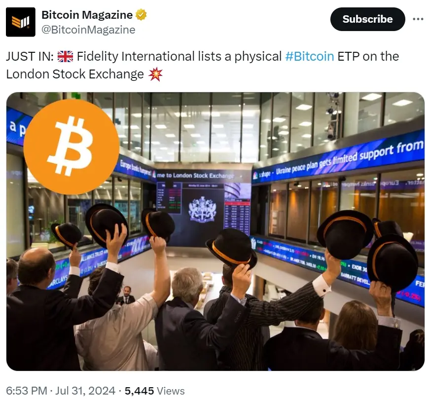The height and width of the screenshot is (399, 429).
Task: Click the UK flag emoji
Action: 65,57
